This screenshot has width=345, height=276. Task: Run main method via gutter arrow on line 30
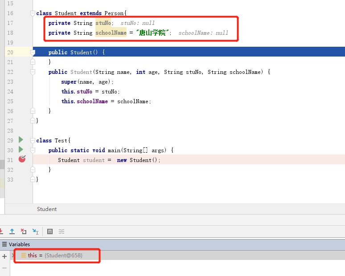coord(21,150)
